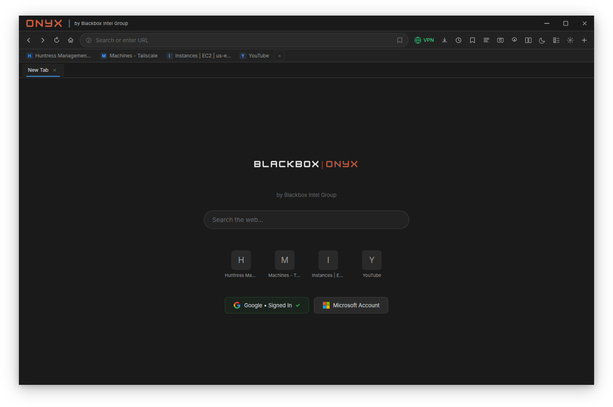Take a screenshot with the camera tool
613x407 pixels.
[500, 40]
